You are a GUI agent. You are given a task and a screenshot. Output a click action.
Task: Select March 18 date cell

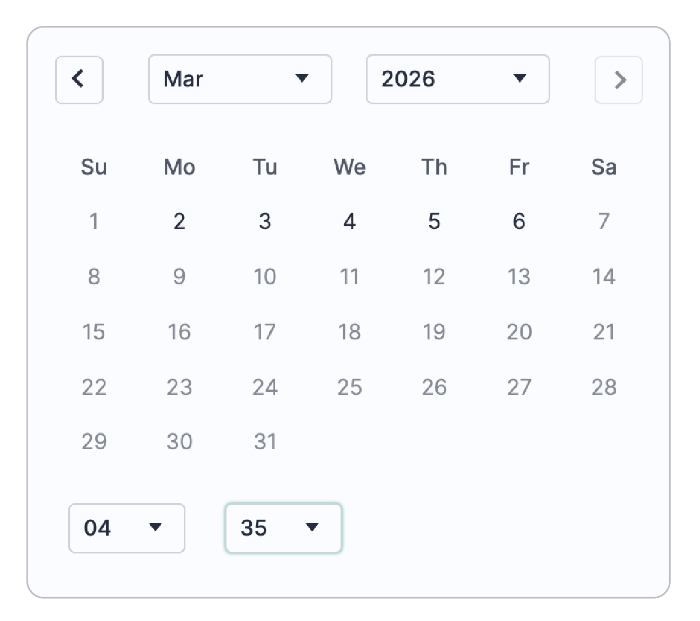click(349, 332)
